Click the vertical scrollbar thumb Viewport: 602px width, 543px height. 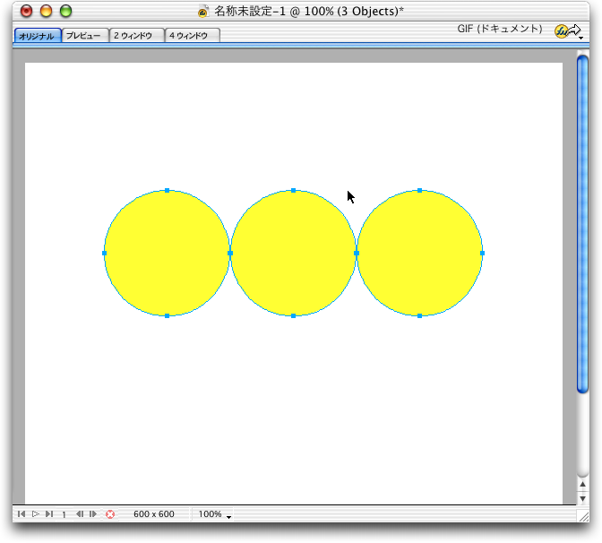pyautogui.click(x=582, y=224)
